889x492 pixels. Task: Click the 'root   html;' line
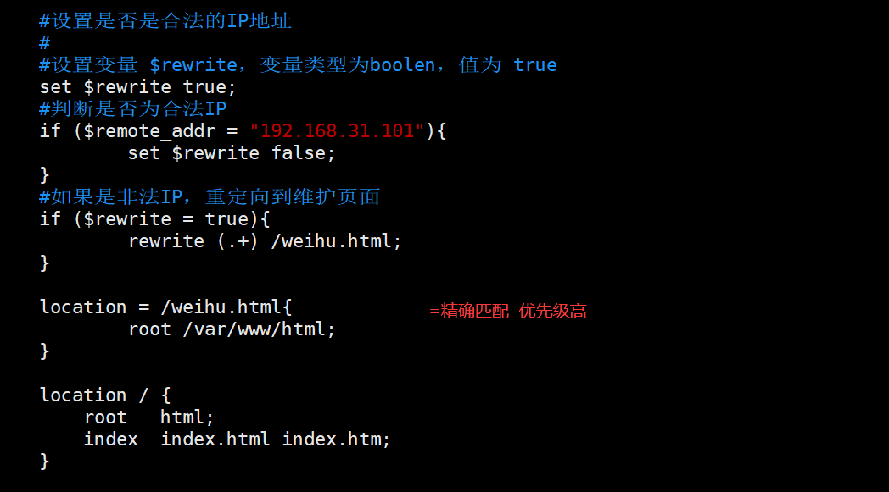tap(148, 417)
